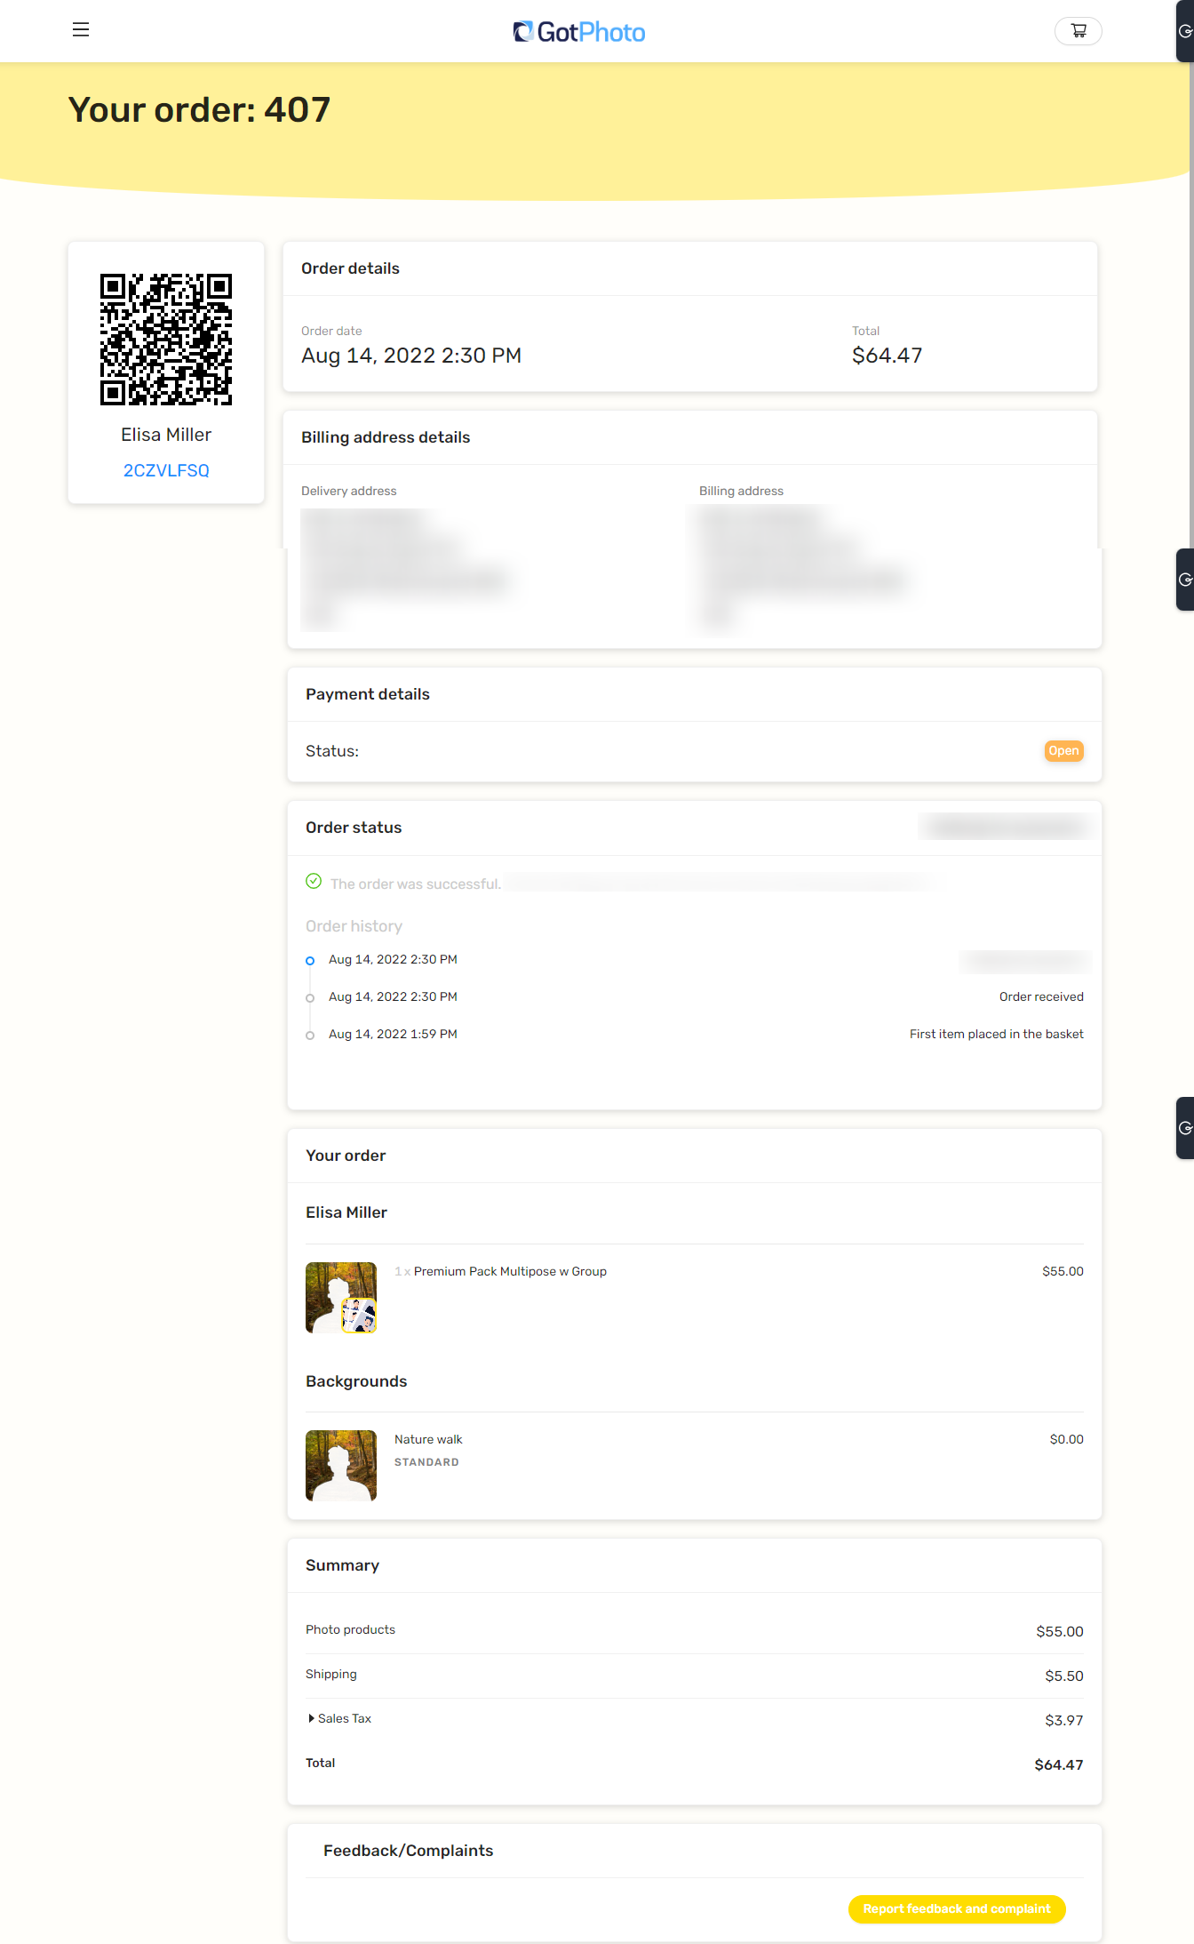This screenshot has height=1944, width=1194.
Task: Open the Premium Pack Multipose thumbnail
Action: point(341,1298)
